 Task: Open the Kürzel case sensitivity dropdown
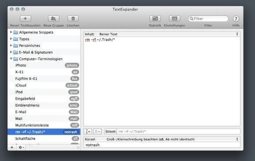(162, 139)
